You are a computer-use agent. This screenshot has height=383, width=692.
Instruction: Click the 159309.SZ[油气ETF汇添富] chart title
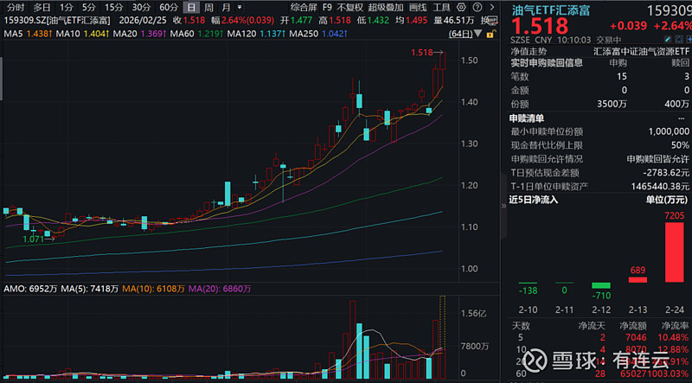(57, 20)
